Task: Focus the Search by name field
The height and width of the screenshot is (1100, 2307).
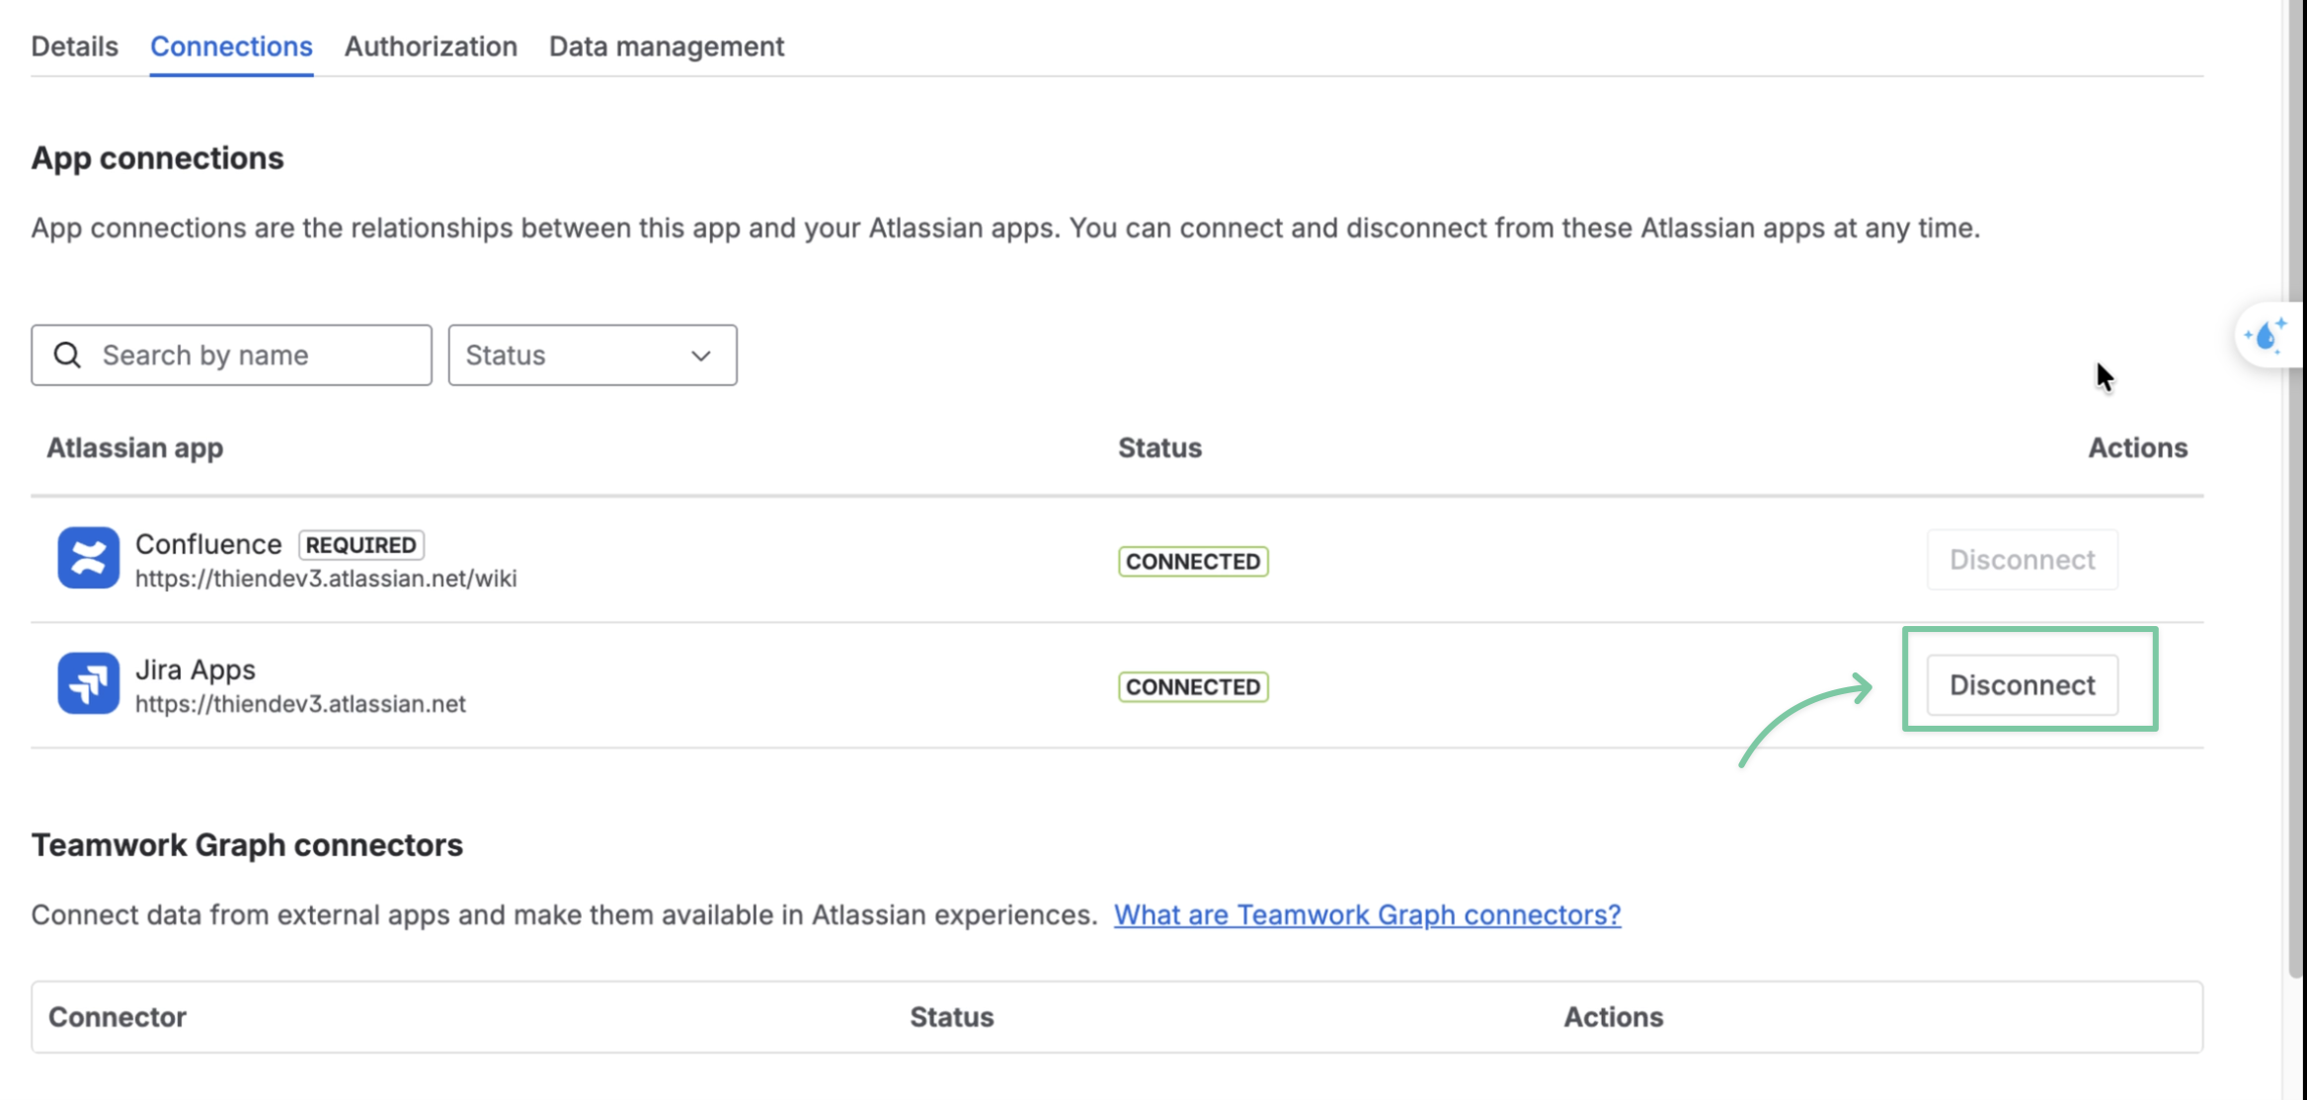Action: pyautogui.click(x=231, y=355)
